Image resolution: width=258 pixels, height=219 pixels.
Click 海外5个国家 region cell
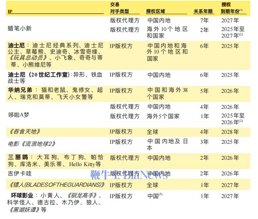tap(163, 116)
